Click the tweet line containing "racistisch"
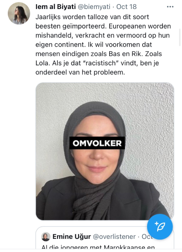Image resolution: width=182 pixels, height=252 pixels. pos(97,63)
